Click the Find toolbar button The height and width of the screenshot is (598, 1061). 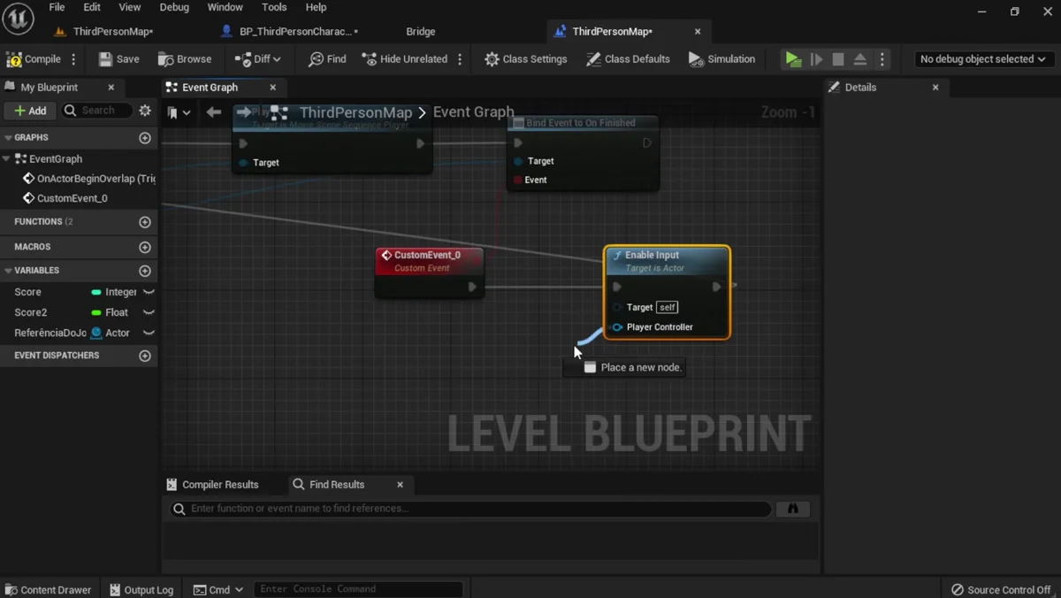[327, 59]
